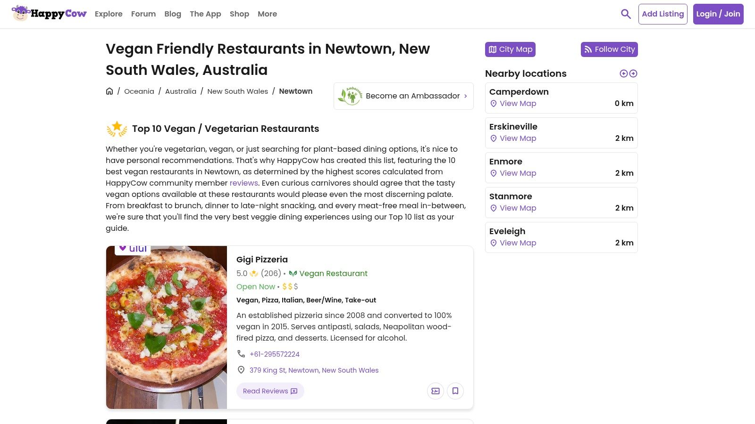Viewport: 755px width, 424px height.
Task: Click the map pin beside Camperdown
Action: [494, 104]
